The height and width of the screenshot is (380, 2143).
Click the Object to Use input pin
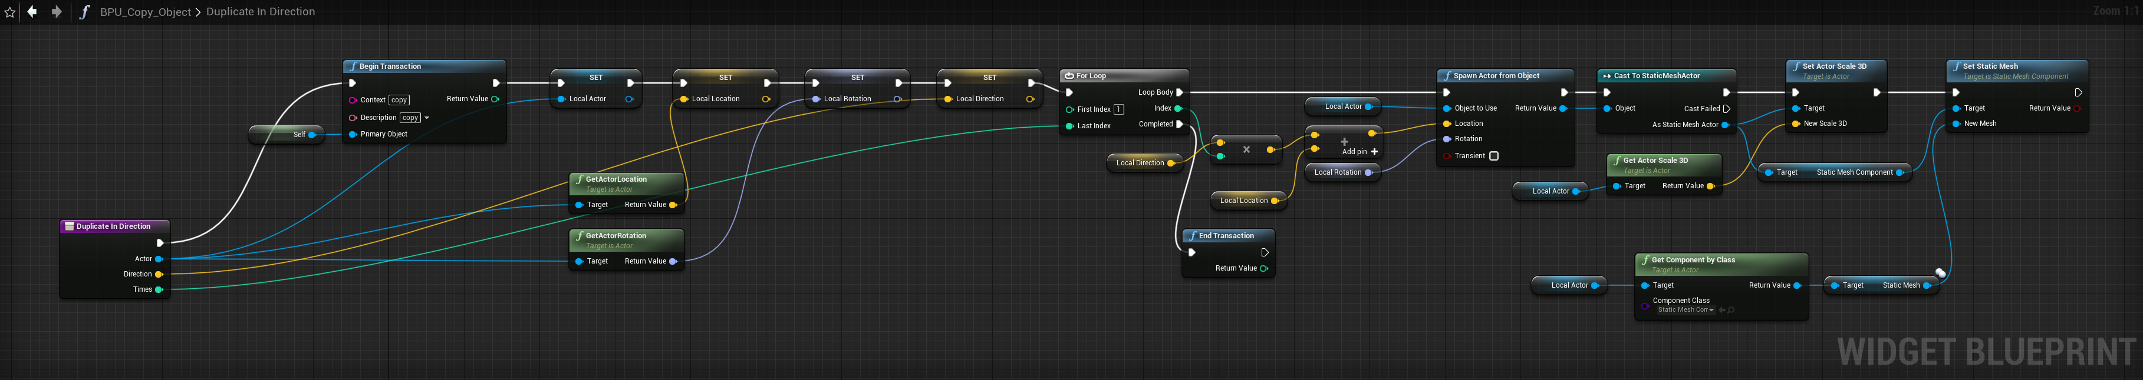[1447, 109]
